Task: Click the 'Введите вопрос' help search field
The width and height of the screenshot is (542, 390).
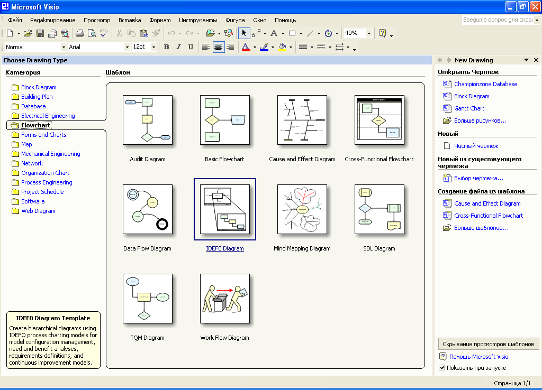Action: click(x=498, y=20)
